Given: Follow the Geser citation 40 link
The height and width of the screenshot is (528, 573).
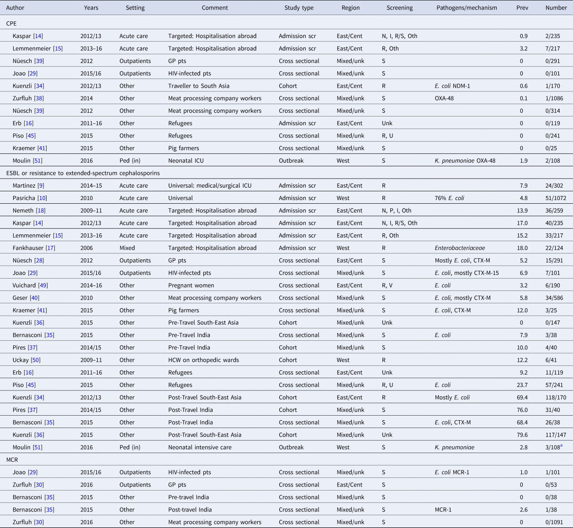Looking at the screenshot, I should coord(34,298).
